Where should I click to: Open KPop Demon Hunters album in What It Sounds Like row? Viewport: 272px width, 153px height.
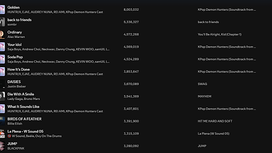227,109
